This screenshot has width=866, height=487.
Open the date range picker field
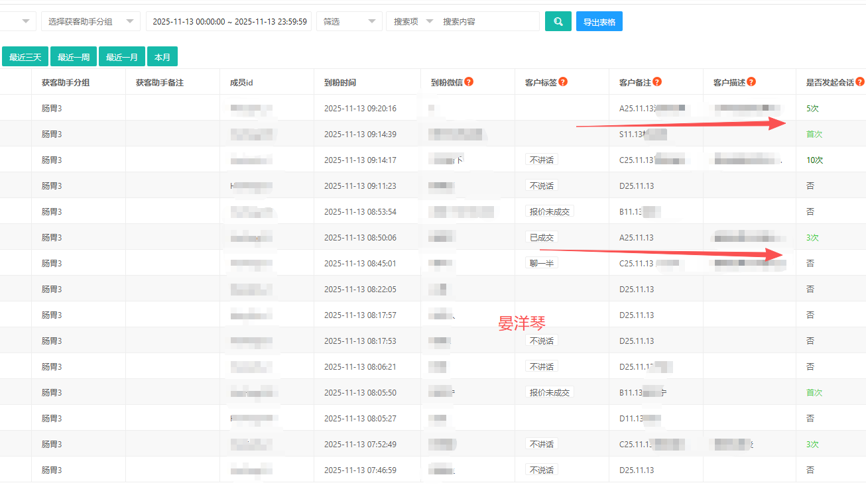pos(229,22)
